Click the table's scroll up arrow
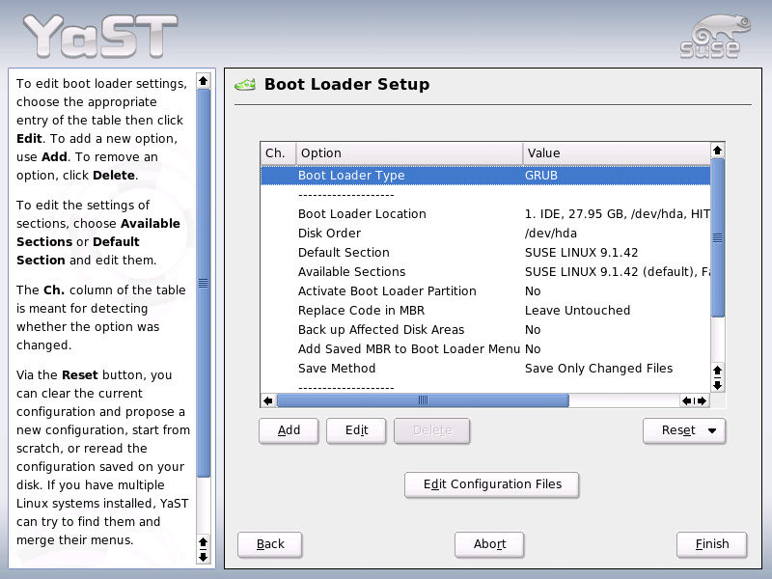 [x=717, y=151]
